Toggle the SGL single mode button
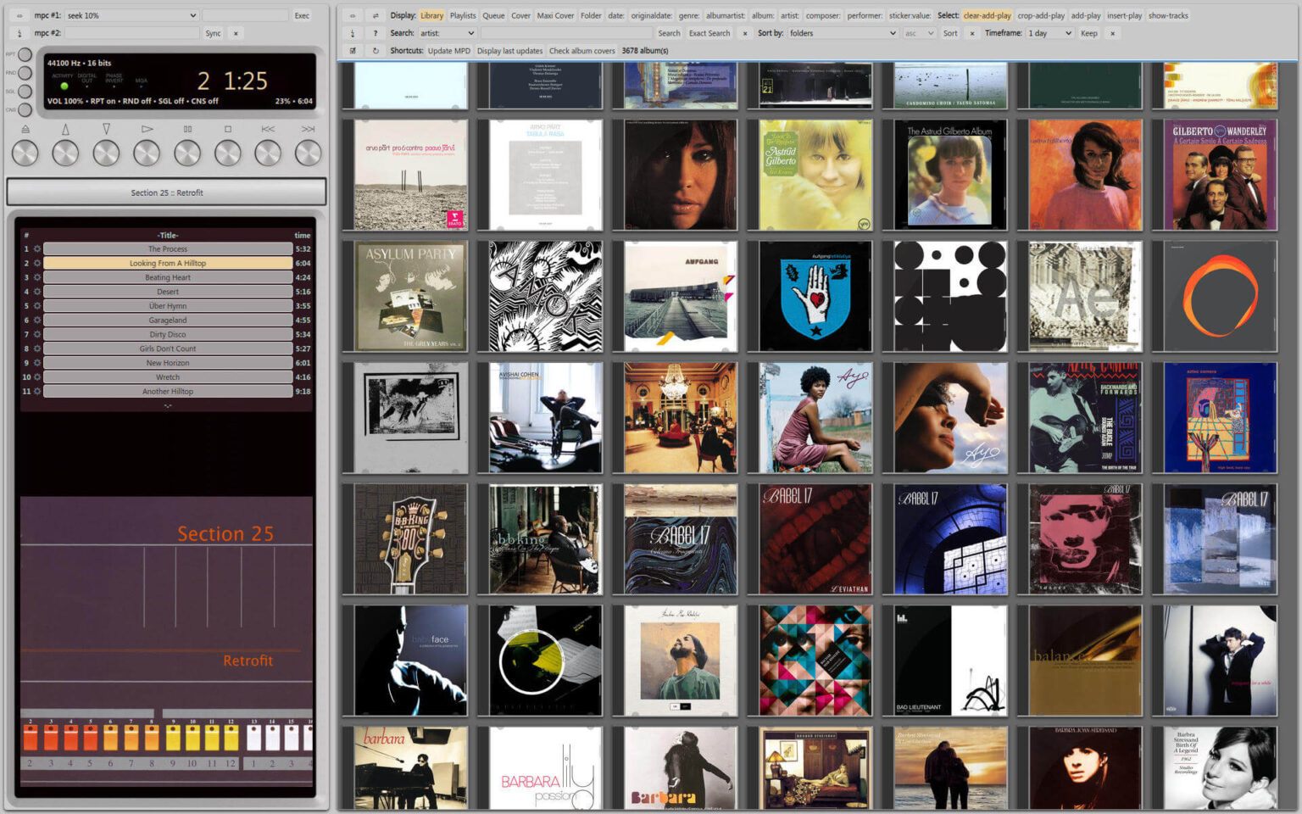 tap(25, 92)
